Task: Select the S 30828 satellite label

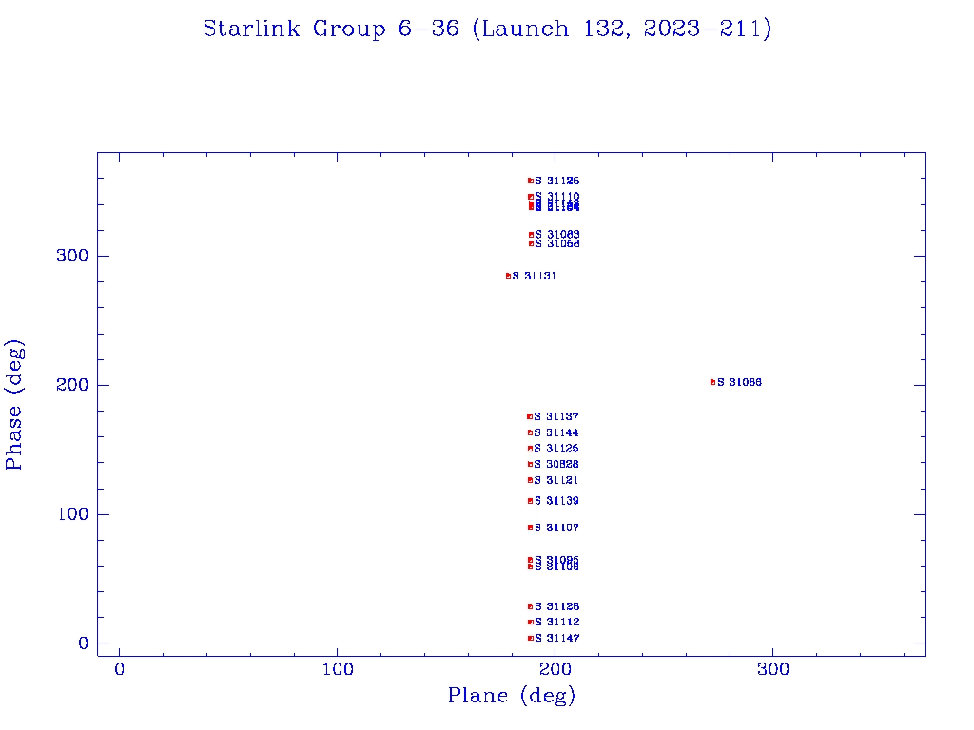Action: 556,464
